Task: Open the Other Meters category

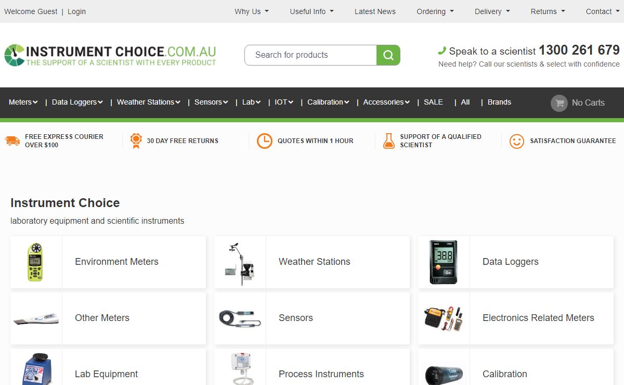Action: tap(102, 318)
